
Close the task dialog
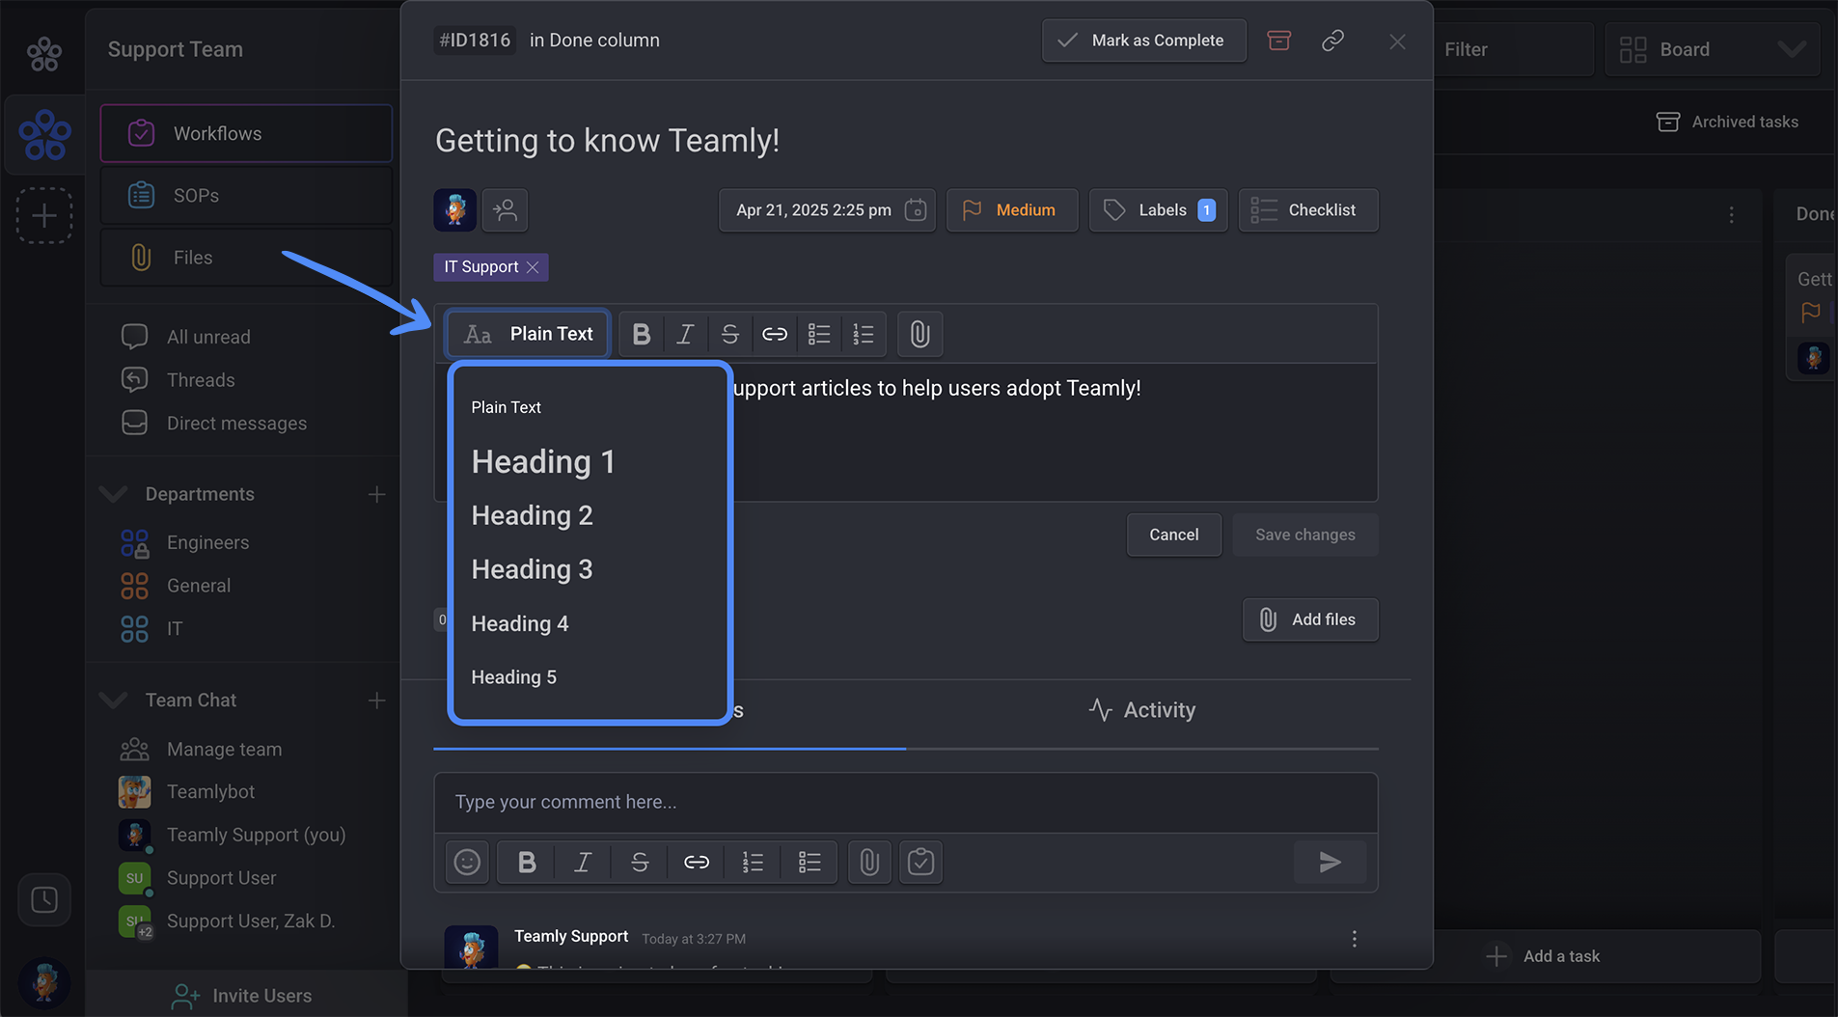pos(1397,41)
